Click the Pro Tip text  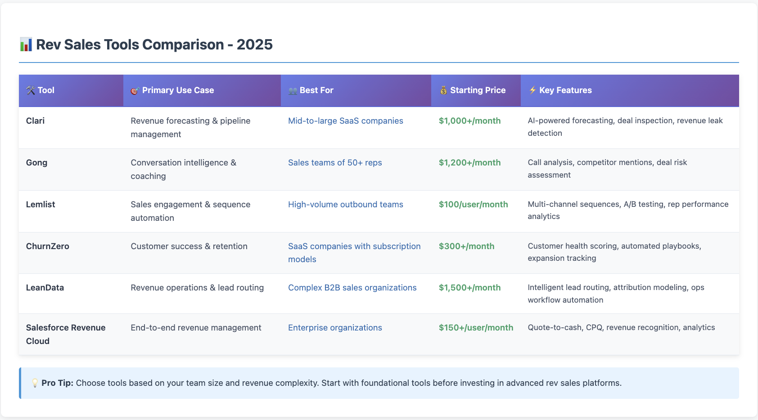click(x=331, y=383)
